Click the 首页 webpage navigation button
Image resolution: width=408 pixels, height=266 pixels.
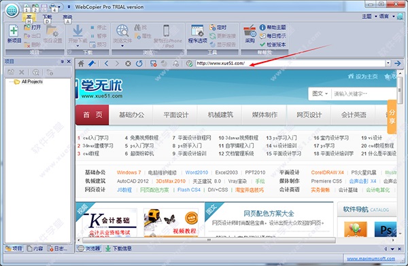[x=92, y=115]
